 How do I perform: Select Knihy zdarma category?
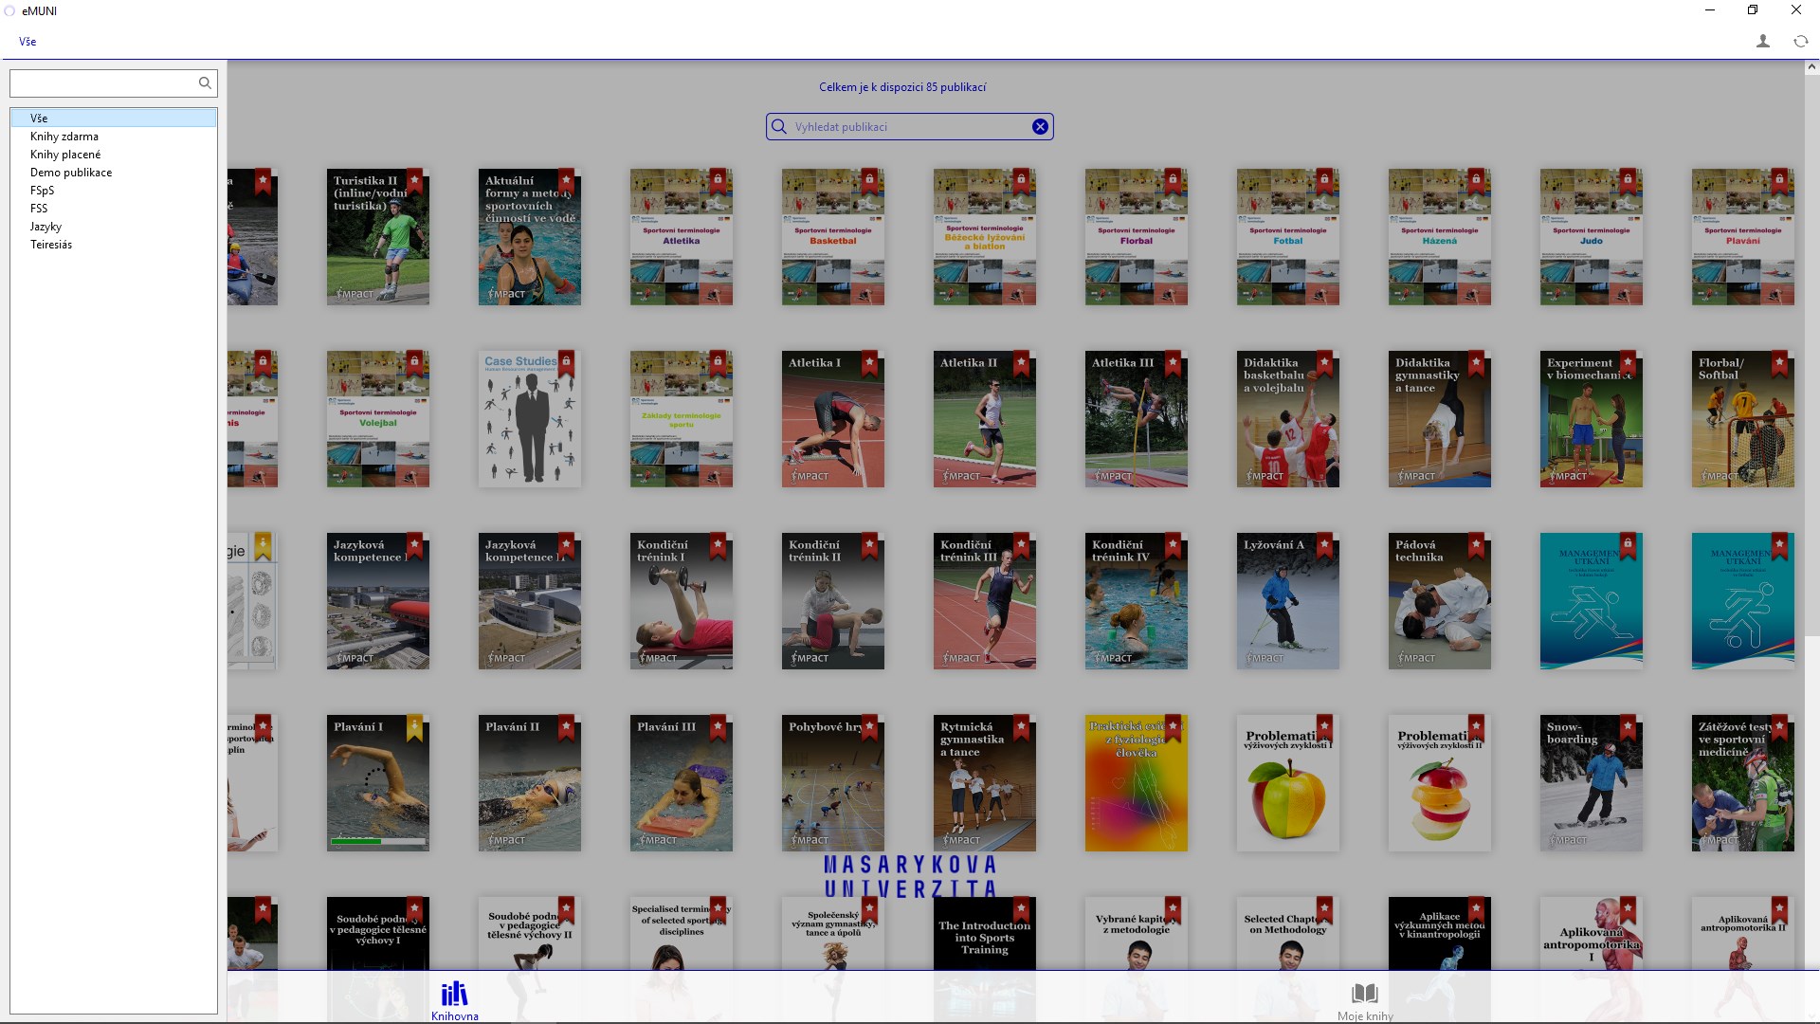pyautogui.click(x=64, y=137)
